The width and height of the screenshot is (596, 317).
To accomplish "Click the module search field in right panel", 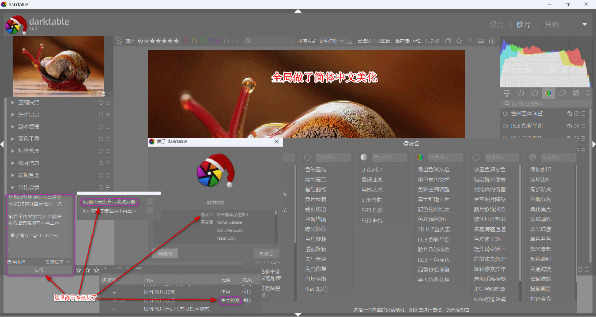I will (545, 103).
